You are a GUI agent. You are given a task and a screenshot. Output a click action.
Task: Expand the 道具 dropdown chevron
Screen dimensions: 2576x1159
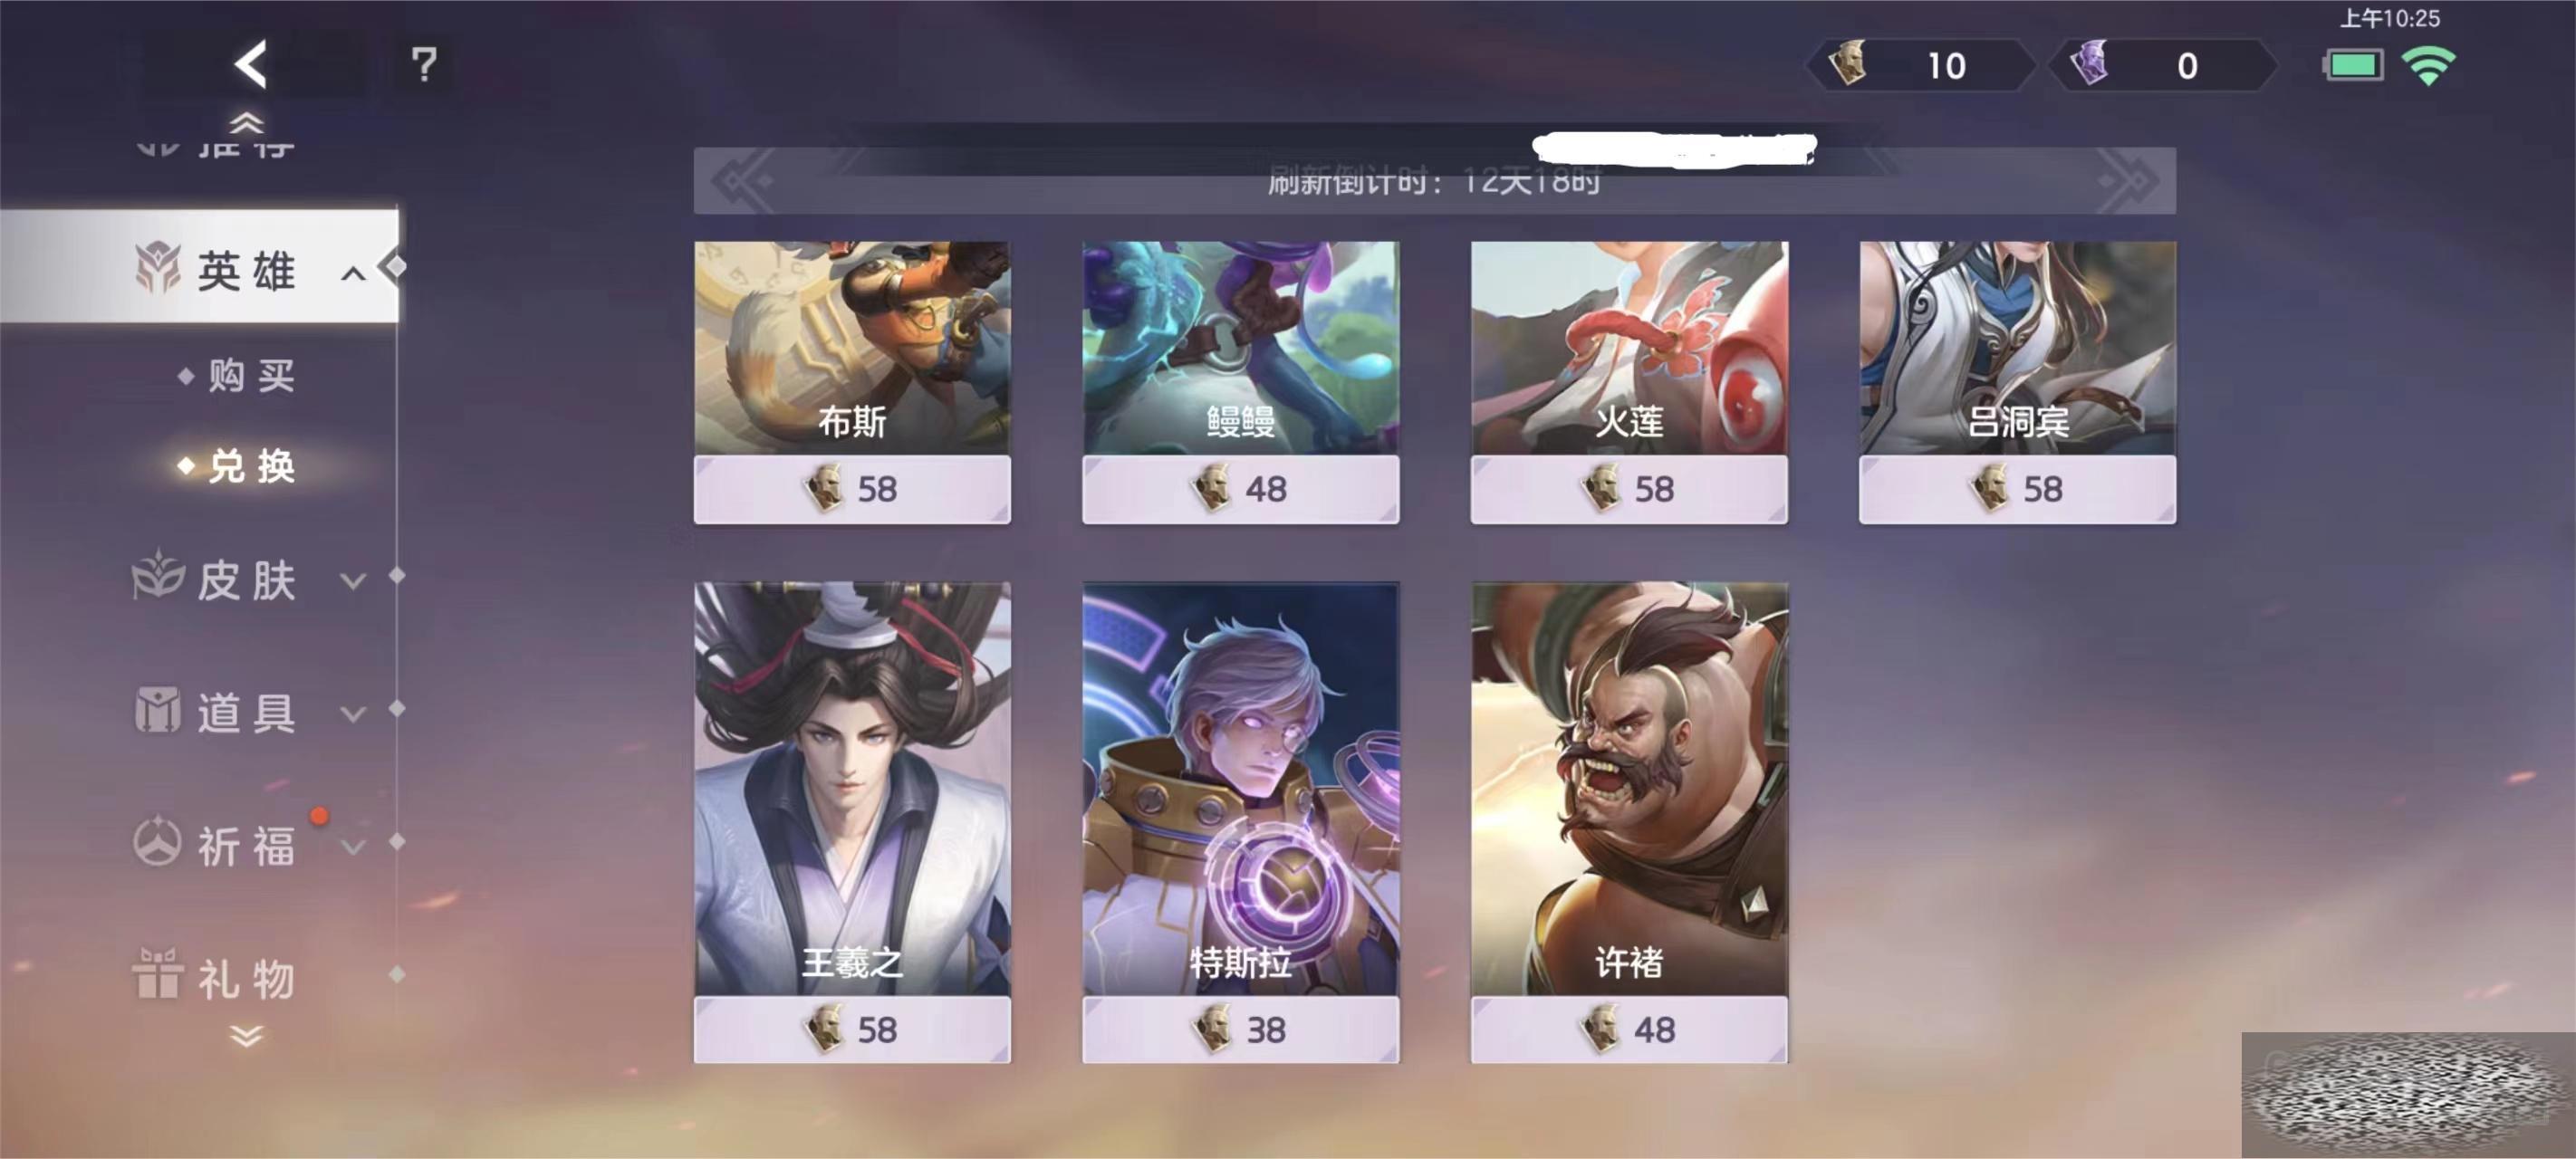coord(353,714)
